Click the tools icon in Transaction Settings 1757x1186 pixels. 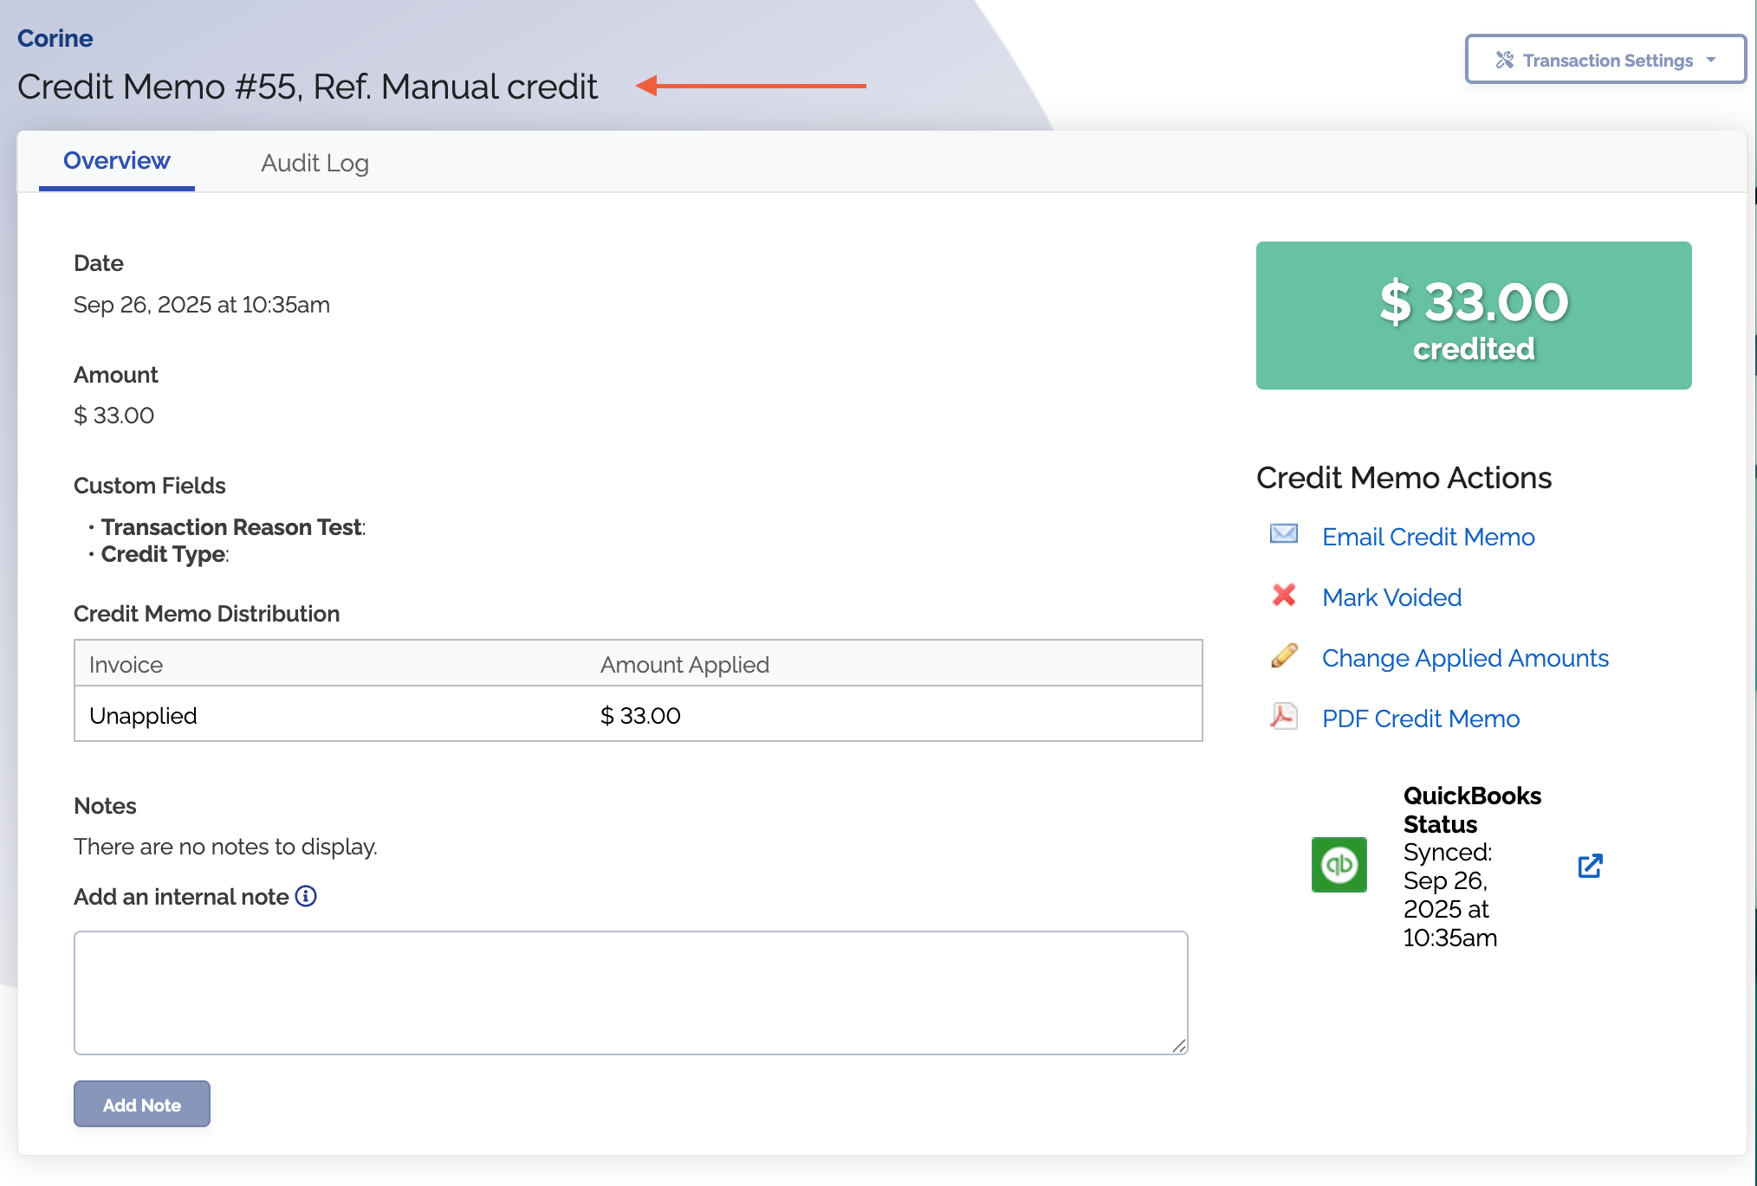(1505, 60)
